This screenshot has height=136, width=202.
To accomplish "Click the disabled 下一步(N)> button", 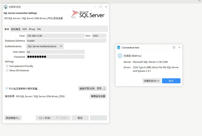I will [x=62, y=118].
